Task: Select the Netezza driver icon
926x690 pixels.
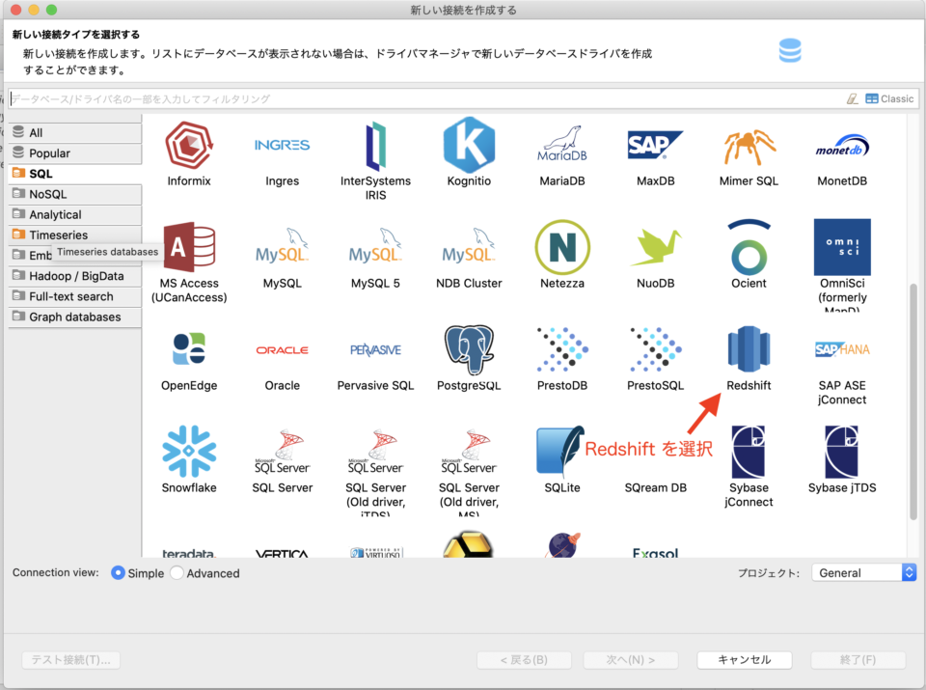Action: 562,247
